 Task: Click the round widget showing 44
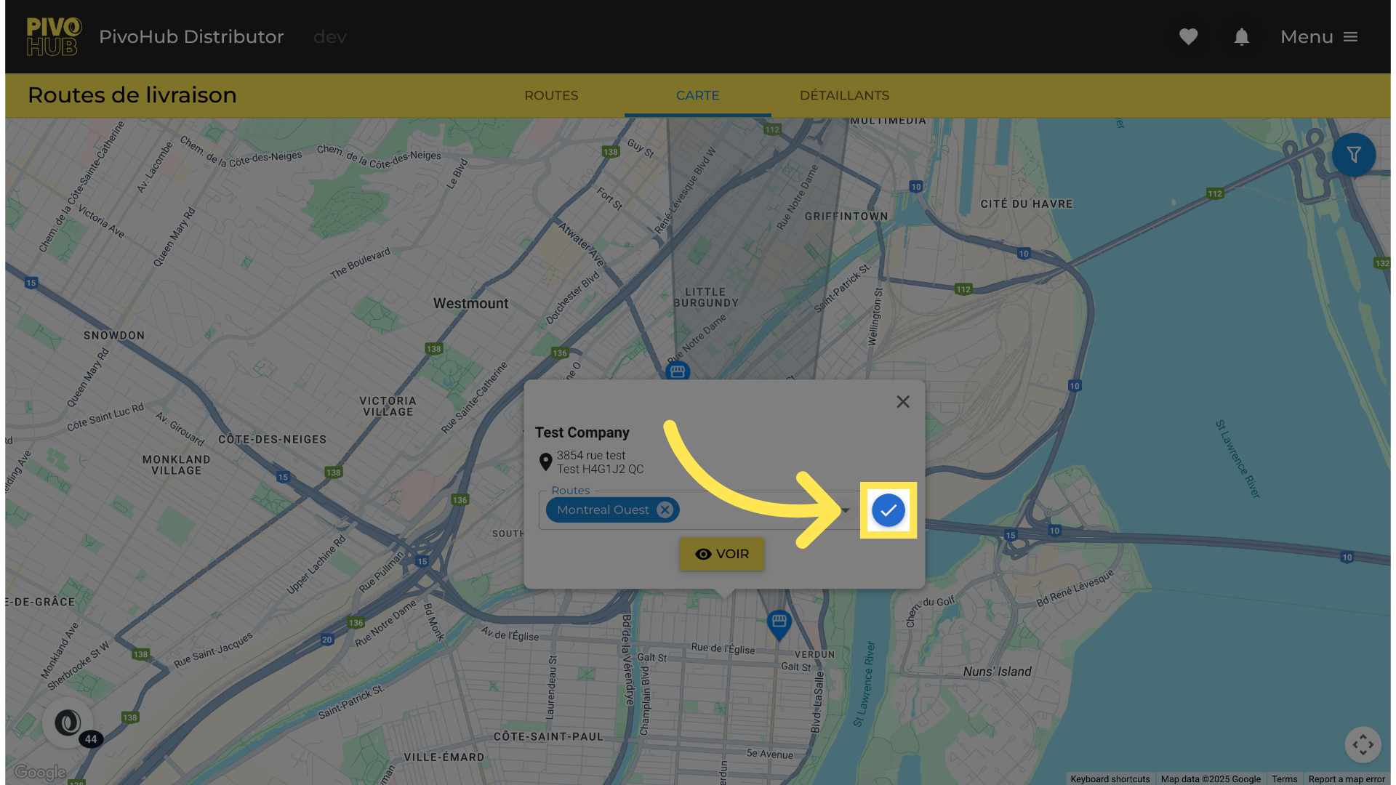point(69,723)
